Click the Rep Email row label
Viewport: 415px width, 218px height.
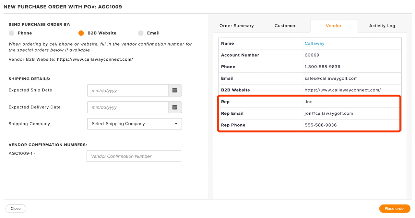232,113
